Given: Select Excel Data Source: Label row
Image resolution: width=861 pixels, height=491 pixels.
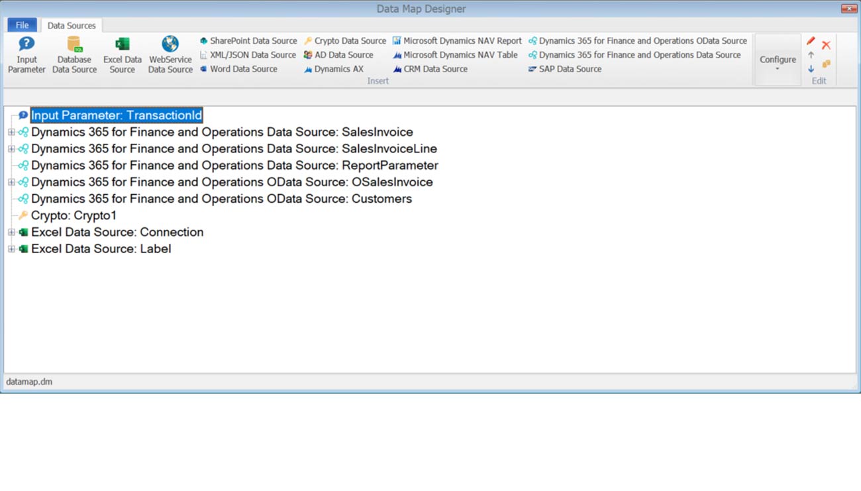Looking at the screenshot, I should [x=101, y=248].
